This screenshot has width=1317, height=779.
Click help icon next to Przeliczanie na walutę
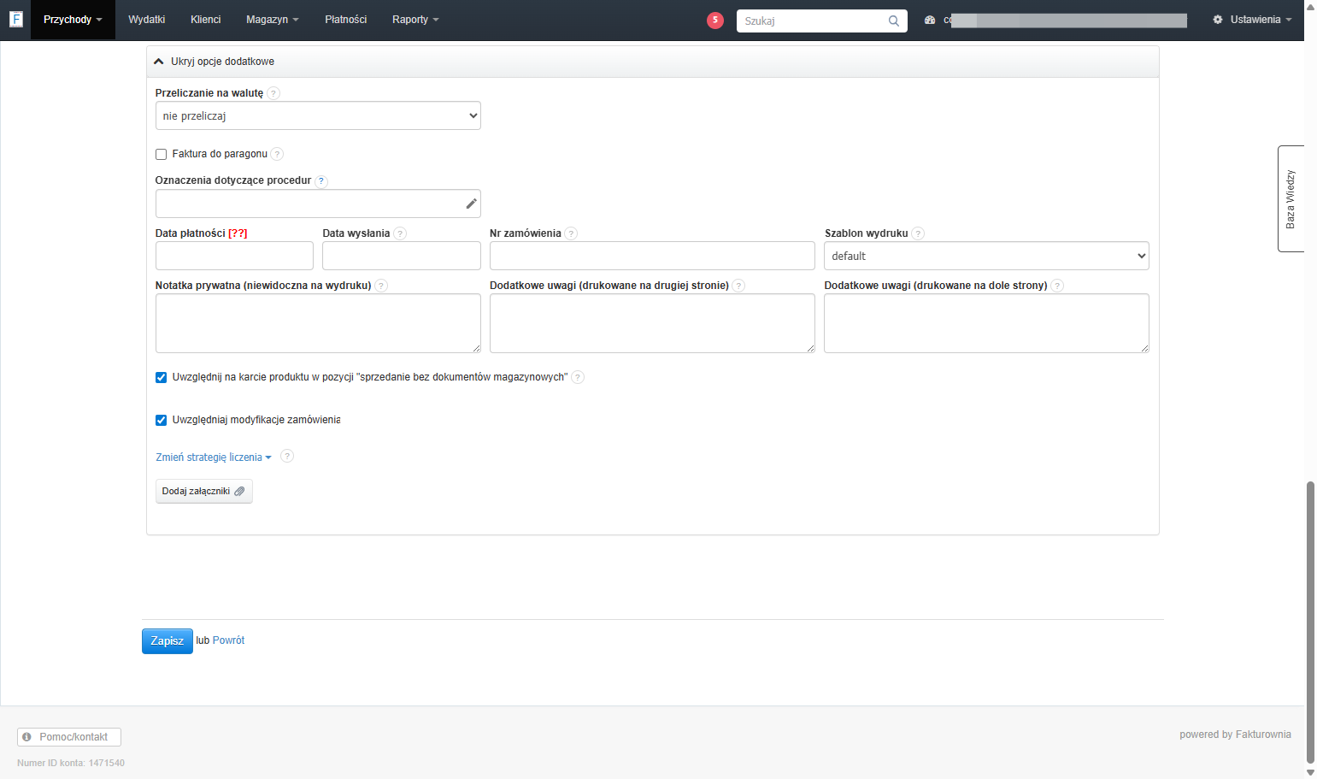[273, 93]
